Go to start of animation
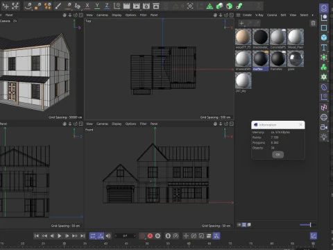The width and height of the screenshot is (333, 250). pos(37,236)
